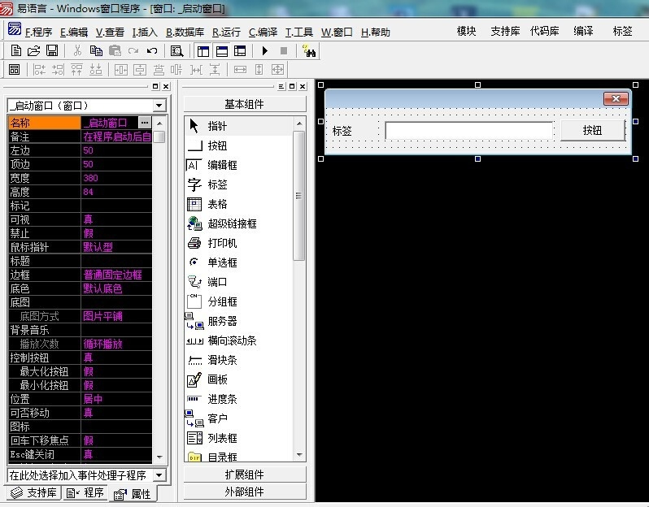649x507 pixels.
Task: Open the T.工具 menu
Action: (x=298, y=32)
